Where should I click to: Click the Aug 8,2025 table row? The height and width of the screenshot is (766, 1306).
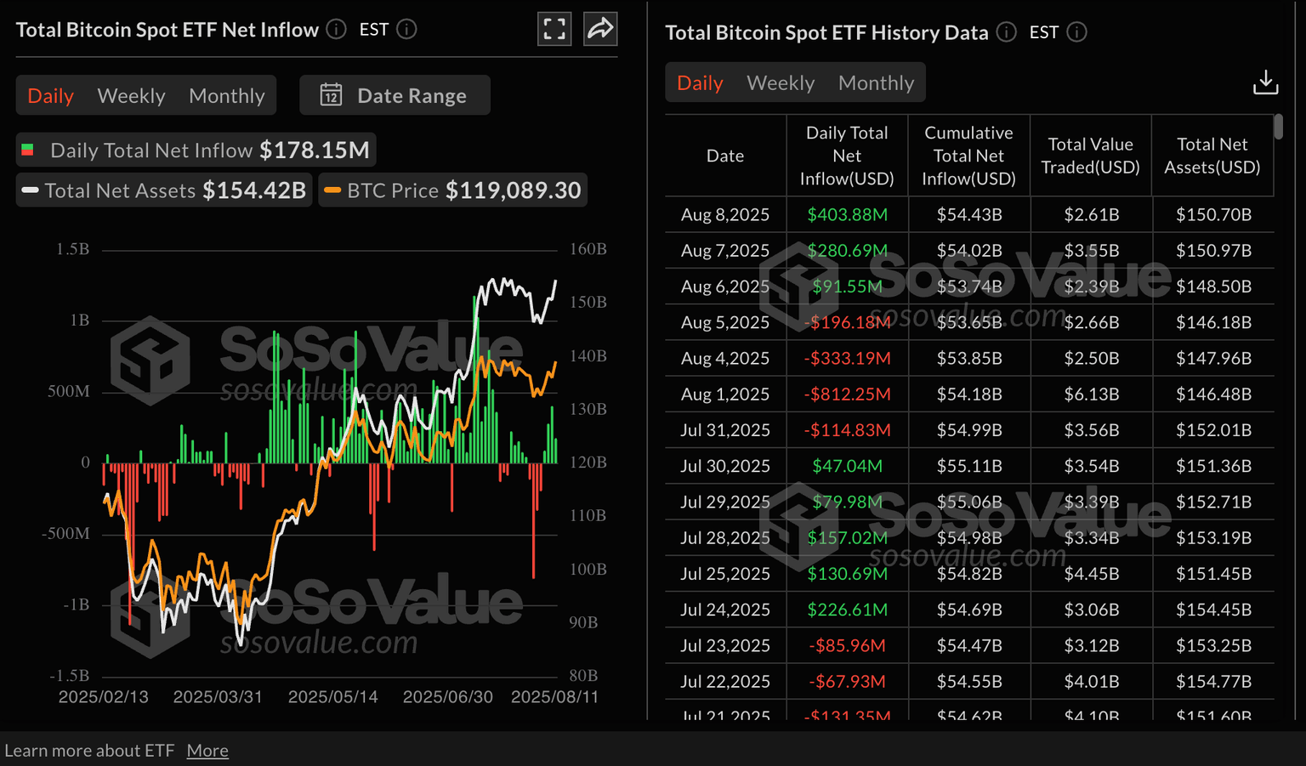pos(969,215)
